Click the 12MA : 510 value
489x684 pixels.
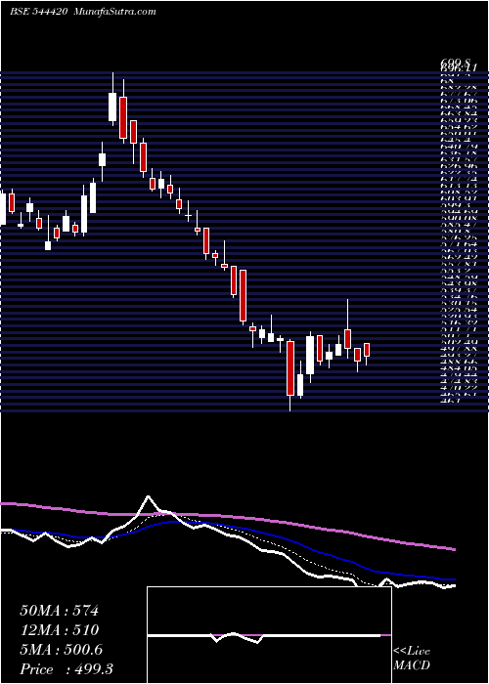click(59, 630)
